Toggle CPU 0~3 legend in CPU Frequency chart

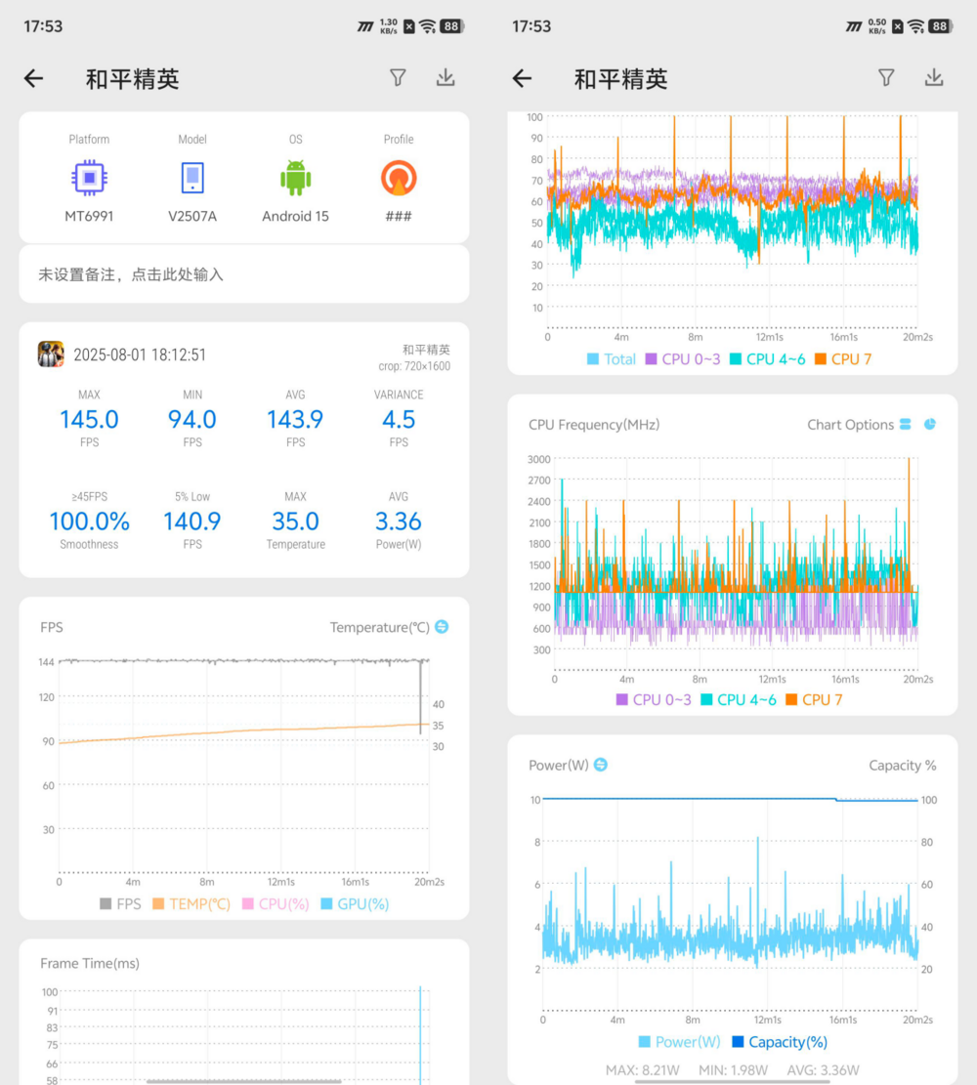pos(654,699)
